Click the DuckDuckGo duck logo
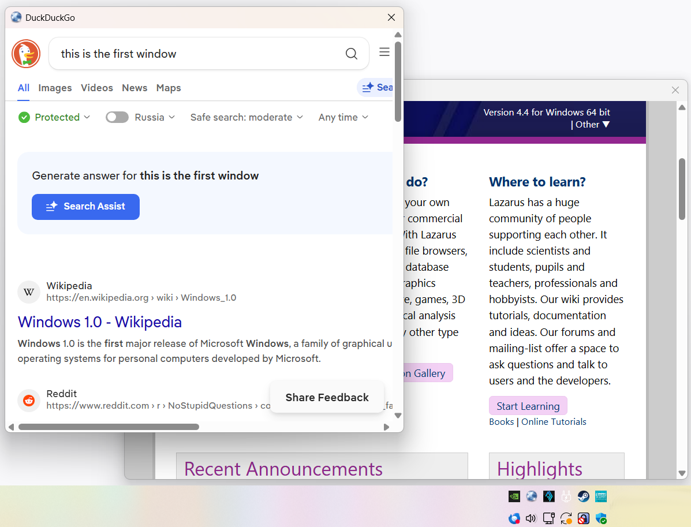The height and width of the screenshot is (527, 691). click(26, 54)
